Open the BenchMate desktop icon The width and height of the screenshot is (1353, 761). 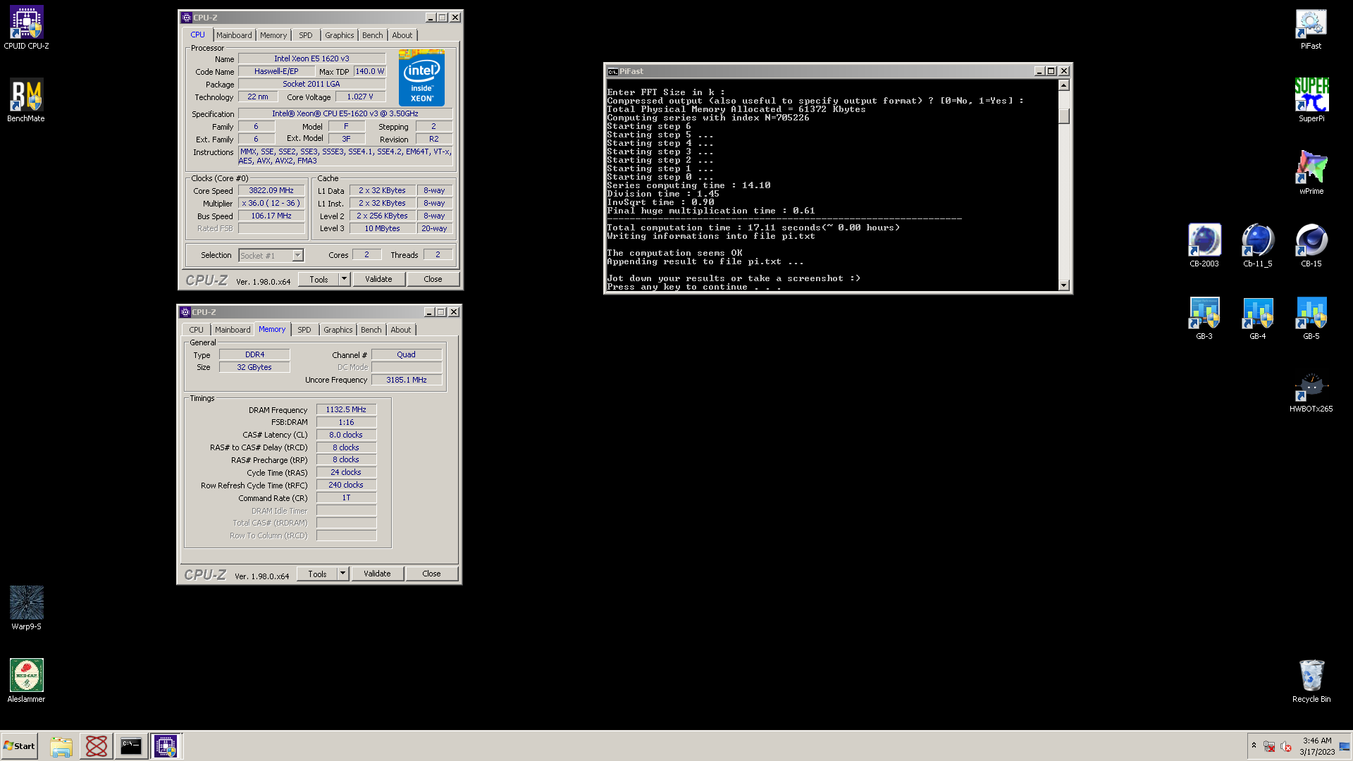point(26,101)
